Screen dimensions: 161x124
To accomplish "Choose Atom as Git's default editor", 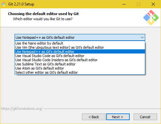I will [x=80, y=68].
